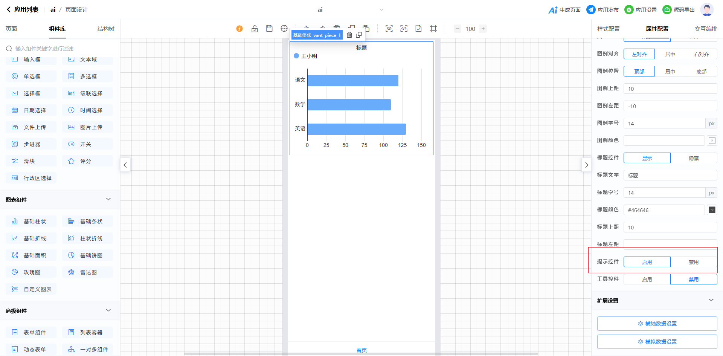Click the save (floppy disk) toolbar icon
723x356 pixels.
269,29
